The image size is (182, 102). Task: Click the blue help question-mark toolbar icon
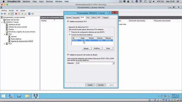(x=29, y=14)
